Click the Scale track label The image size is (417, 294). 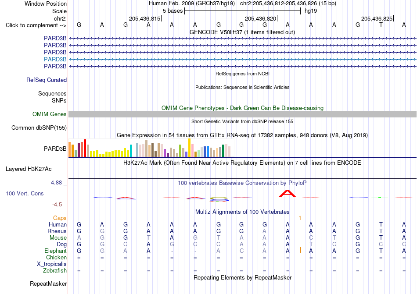click(59, 11)
